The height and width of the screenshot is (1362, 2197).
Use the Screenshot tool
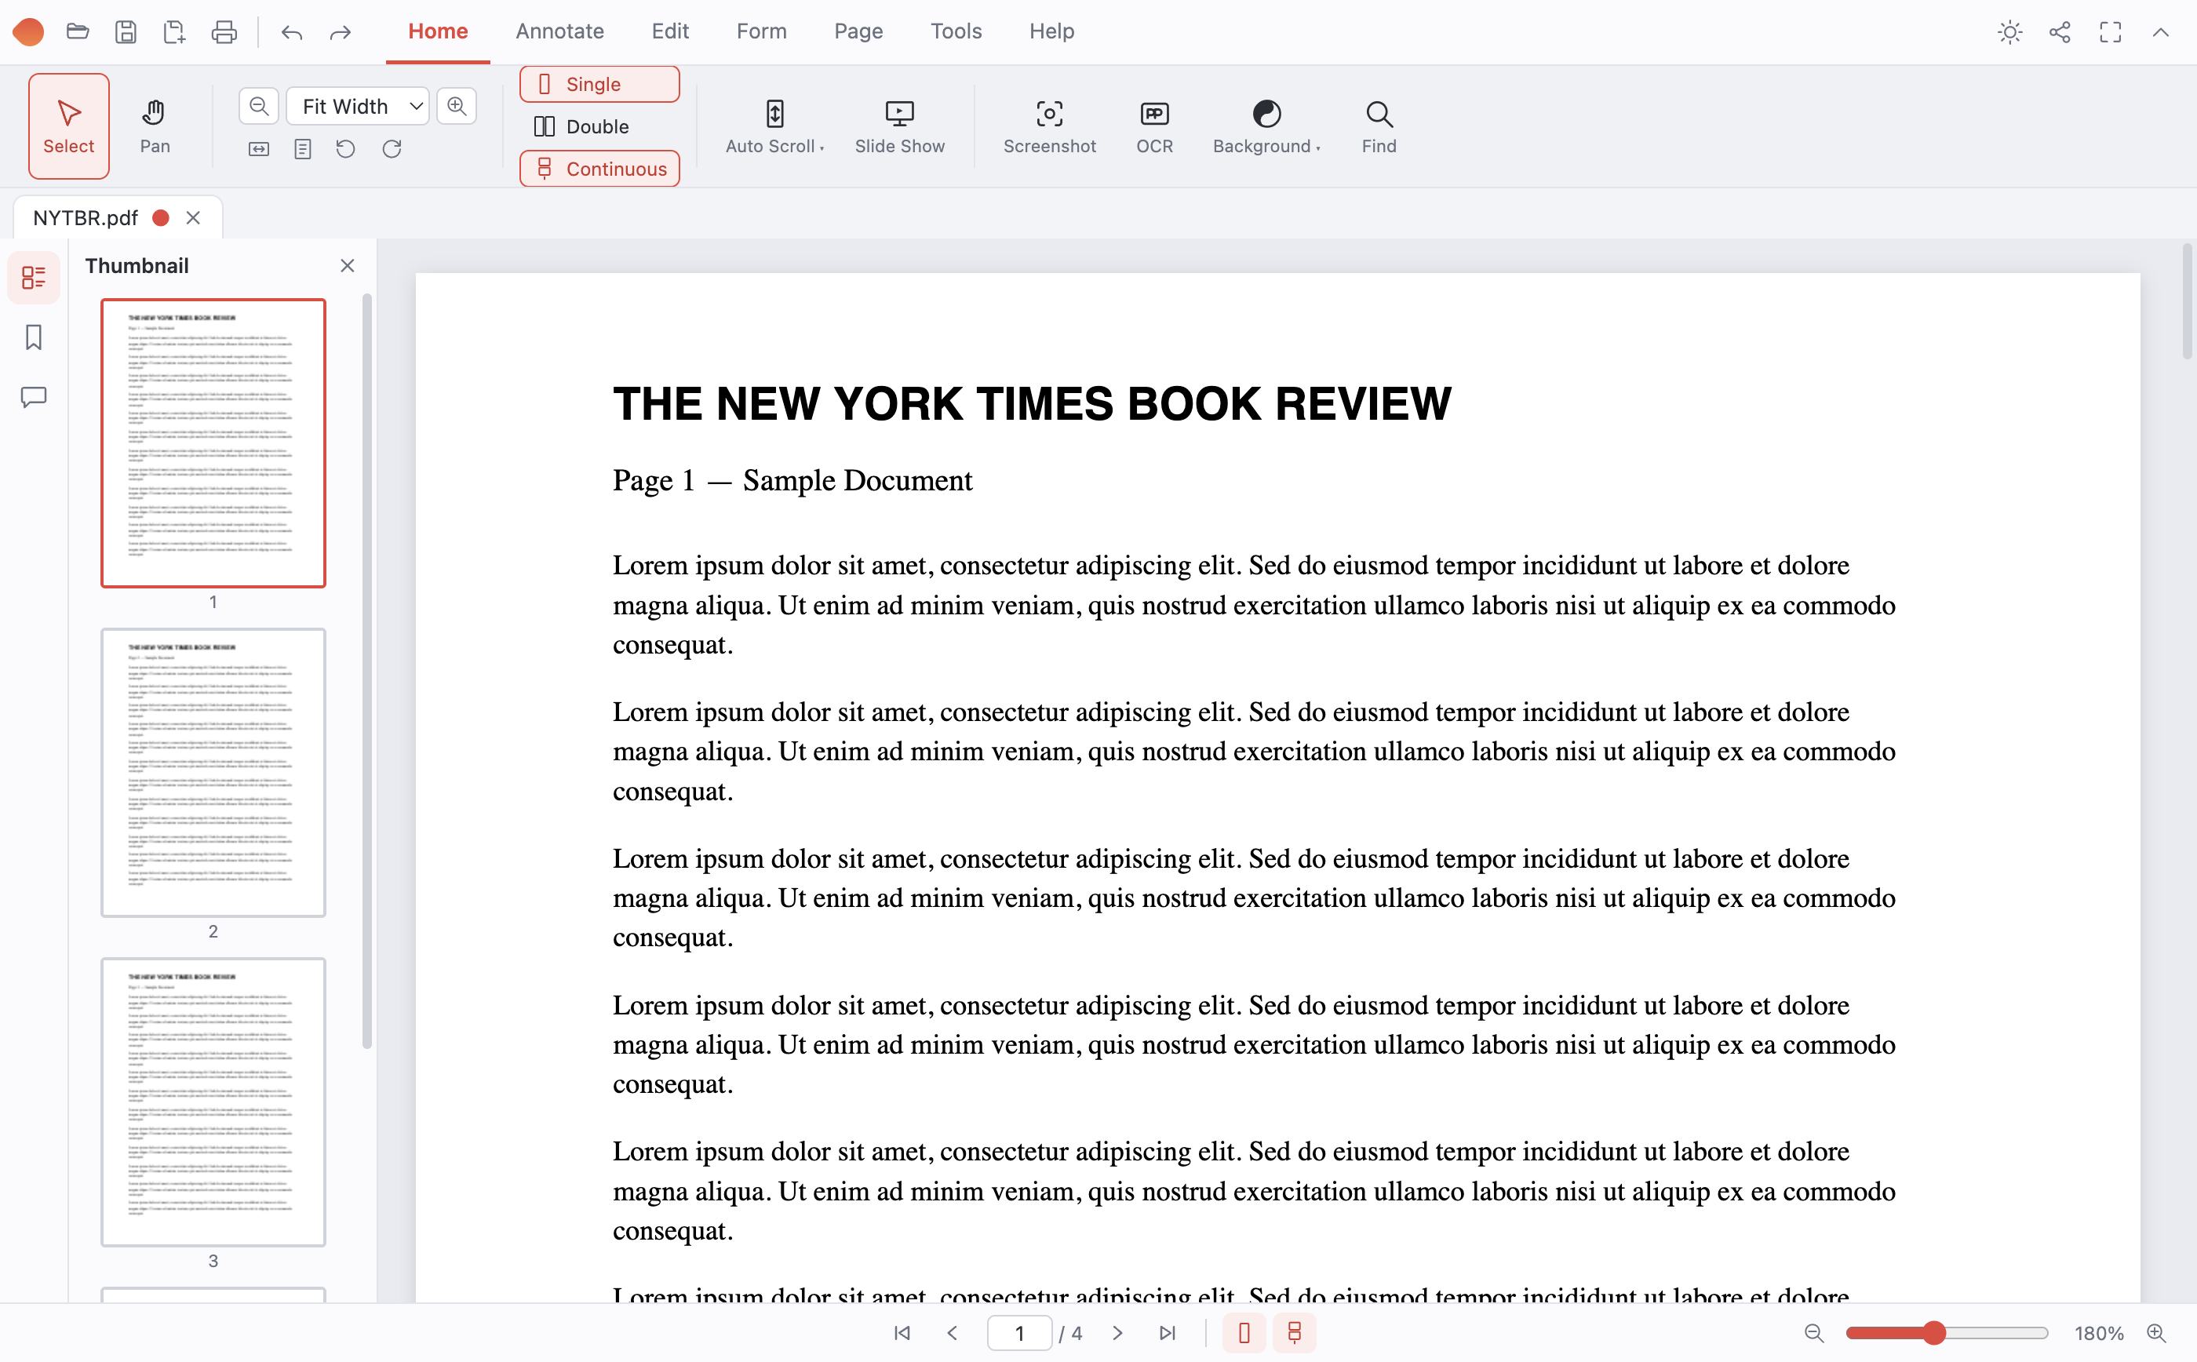click(1049, 126)
